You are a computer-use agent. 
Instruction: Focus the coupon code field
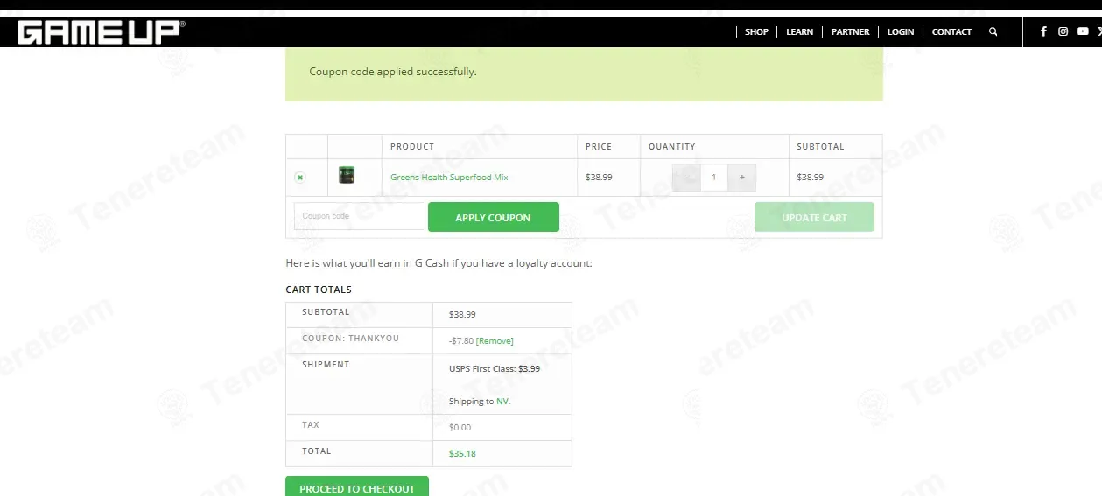point(360,216)
